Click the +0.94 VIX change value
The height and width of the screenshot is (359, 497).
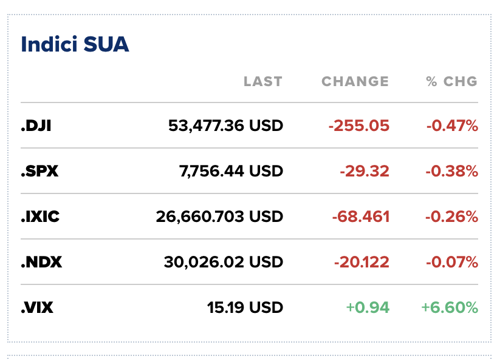368,308
